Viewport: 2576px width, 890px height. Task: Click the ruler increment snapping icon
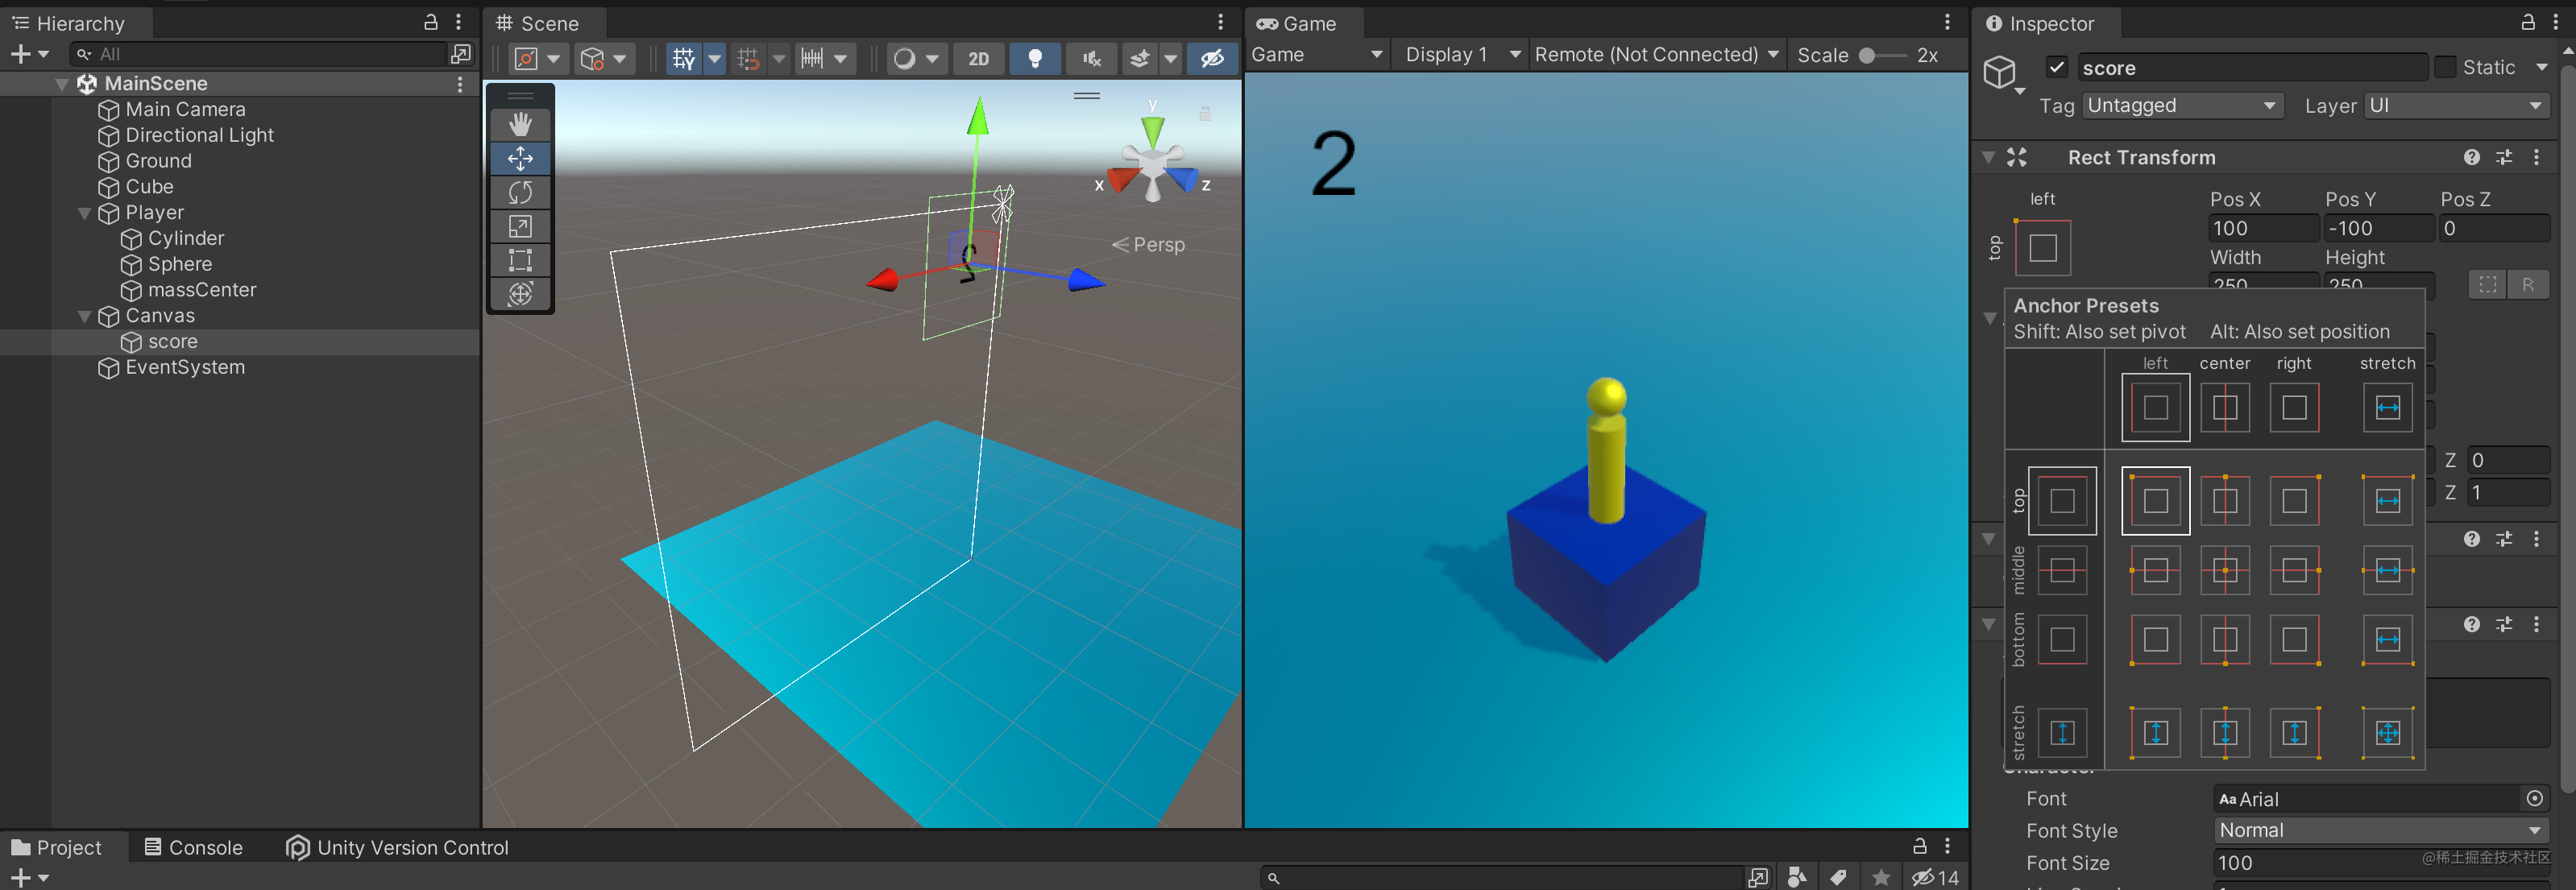812,59
